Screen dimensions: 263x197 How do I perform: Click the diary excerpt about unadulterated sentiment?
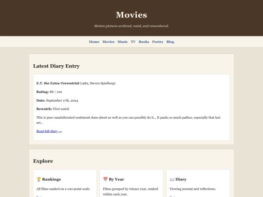point(128,120)
